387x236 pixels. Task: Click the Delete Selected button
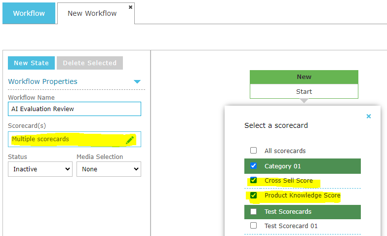[90, 63]
